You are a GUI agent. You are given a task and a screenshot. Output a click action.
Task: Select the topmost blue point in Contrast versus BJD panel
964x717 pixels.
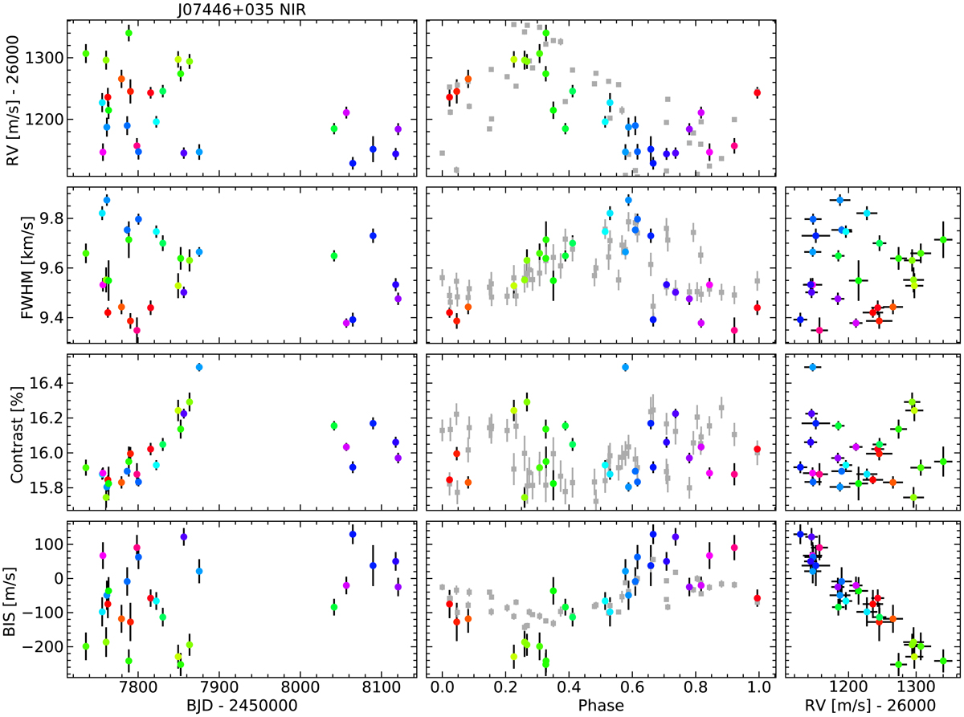tap(199, 367)
